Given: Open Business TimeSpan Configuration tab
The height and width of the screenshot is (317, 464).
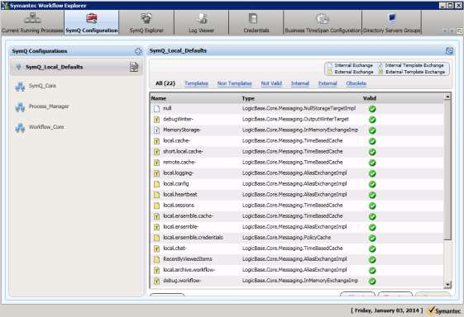Looking at the screenshot, I should [323, 23].
